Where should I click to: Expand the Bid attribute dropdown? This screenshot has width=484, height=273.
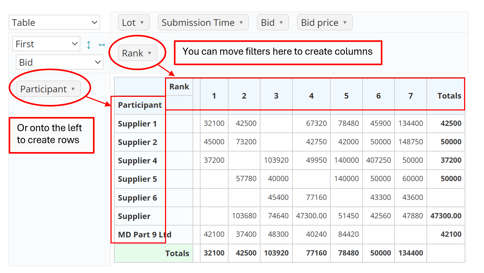(x=59, y=62)
